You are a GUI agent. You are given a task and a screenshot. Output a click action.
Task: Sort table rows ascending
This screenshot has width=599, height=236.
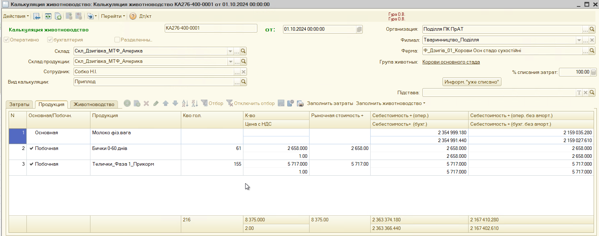185,104
